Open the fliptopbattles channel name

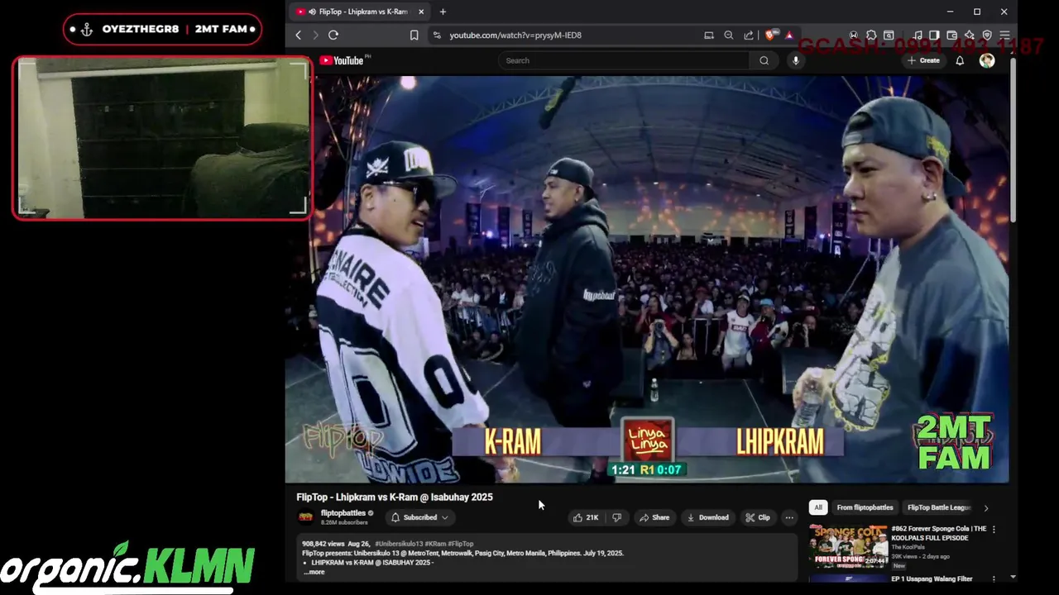pos(343,513)
